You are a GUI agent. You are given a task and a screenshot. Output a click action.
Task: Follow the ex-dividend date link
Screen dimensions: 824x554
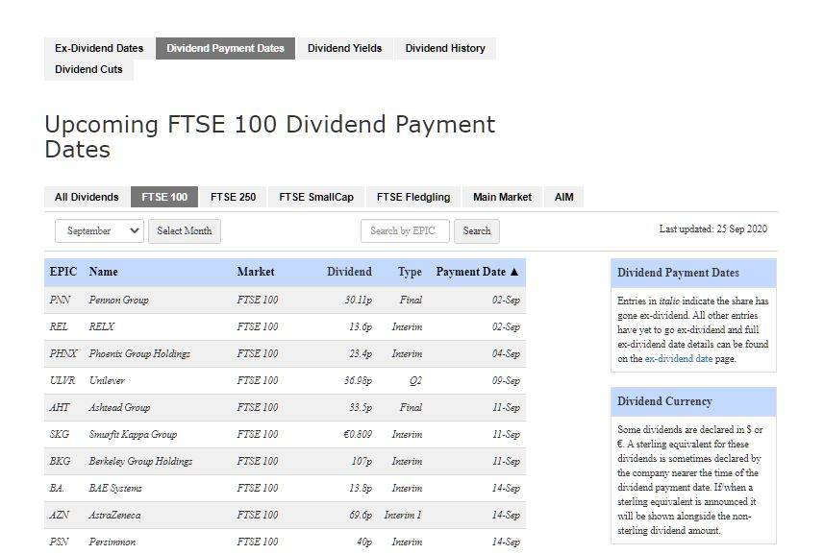click(679, 359)
